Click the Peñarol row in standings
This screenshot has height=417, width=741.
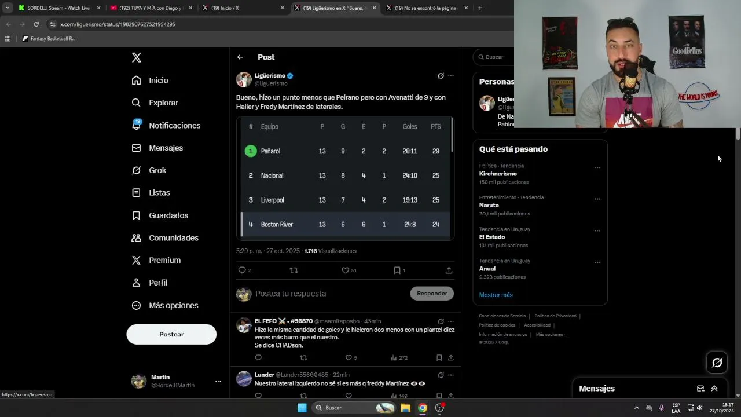[x=346, y=151]
